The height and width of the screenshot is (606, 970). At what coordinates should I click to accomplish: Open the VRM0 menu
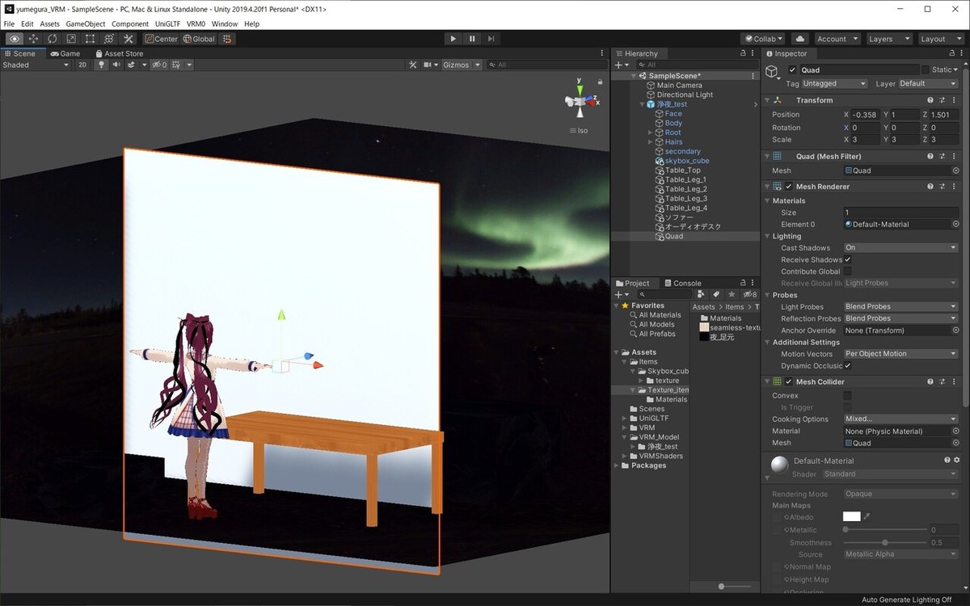point(196,24)
